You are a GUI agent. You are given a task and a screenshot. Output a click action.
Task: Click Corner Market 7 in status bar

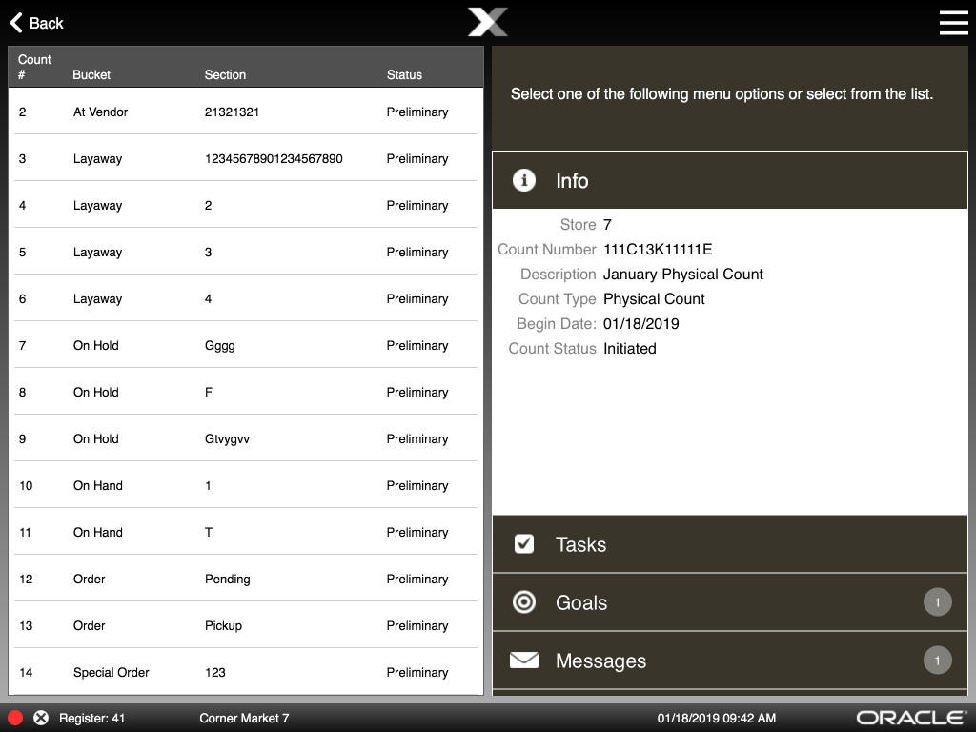tap(244, 719)
